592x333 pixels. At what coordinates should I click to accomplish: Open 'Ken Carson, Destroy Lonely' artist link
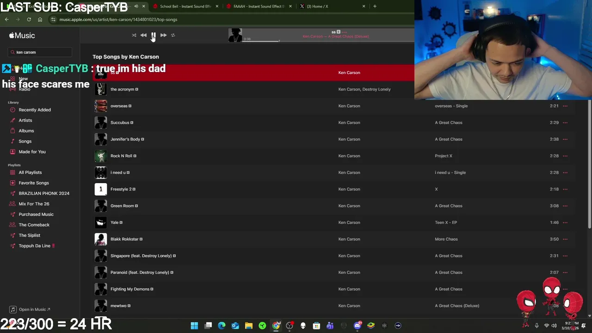tap(364, 89)
